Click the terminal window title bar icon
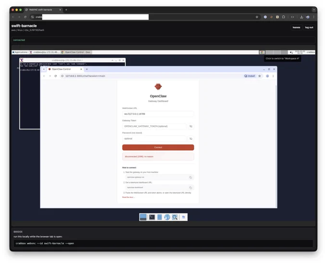Image resolution: width=327 pixels, height=264 pixels. (22, 60)
